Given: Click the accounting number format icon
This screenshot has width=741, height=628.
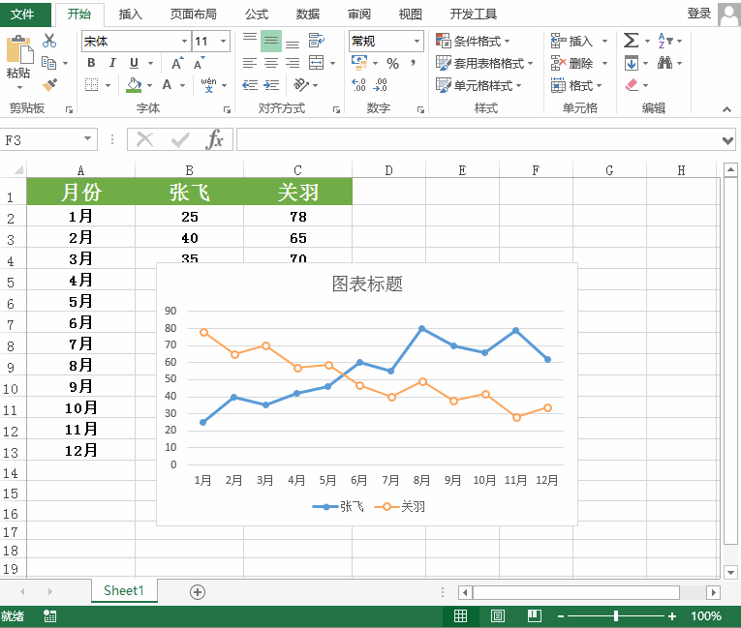Looking at the screenshot, I should (359, 62).
